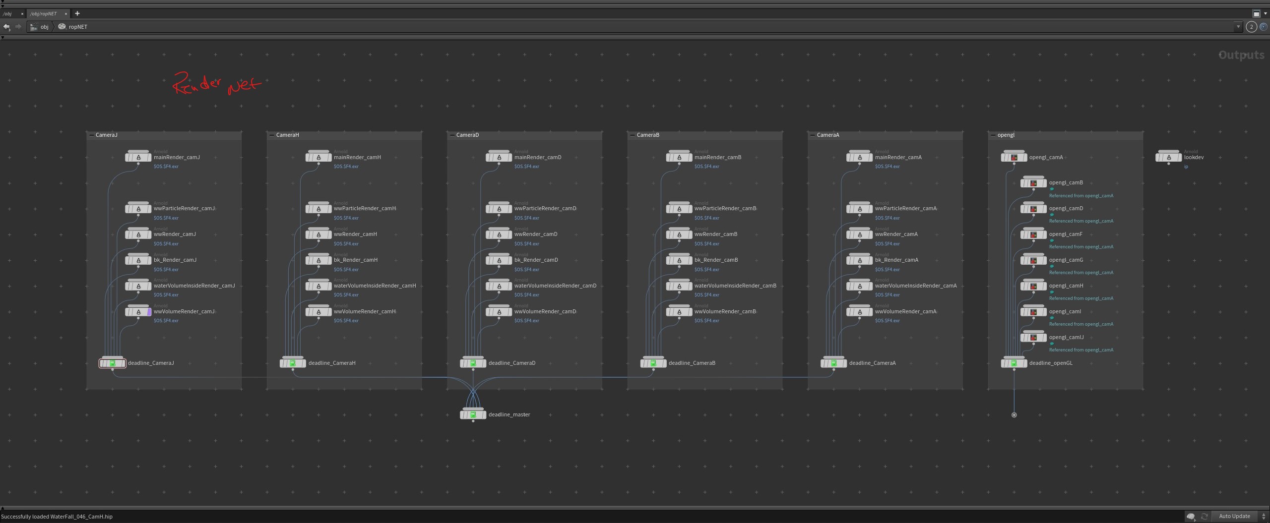Screen dimensions: 1270x523
Task: Switch to the /obj pane tab
Action: (x=8, y=14)
